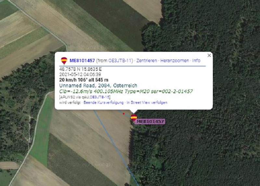
Task: Close the ME8101457 info popup
Action: coord(209,55)
